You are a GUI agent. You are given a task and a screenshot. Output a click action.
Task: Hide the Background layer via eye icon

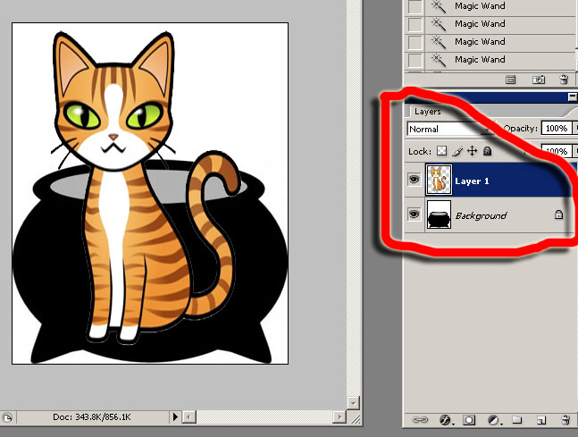pos(414,214)
